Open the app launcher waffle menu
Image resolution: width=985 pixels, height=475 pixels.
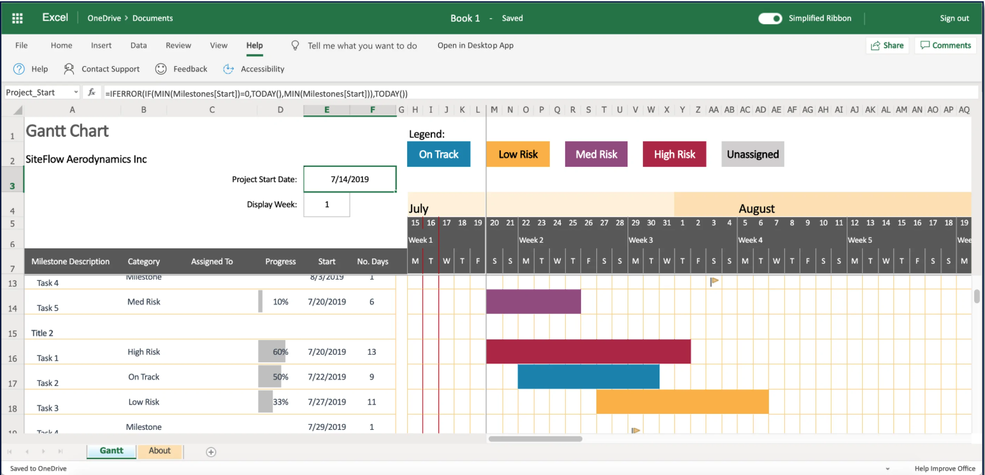(18, 18)
